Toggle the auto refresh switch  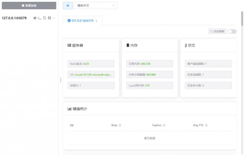click(x=232, y=31)
